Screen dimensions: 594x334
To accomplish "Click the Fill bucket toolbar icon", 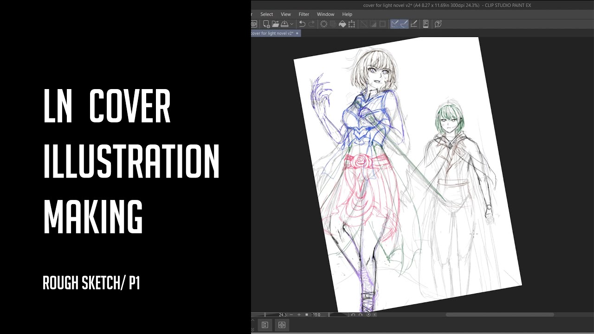I will click(342, 24).
